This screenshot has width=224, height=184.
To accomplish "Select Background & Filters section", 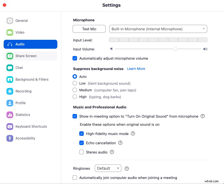I will (30, 80).
